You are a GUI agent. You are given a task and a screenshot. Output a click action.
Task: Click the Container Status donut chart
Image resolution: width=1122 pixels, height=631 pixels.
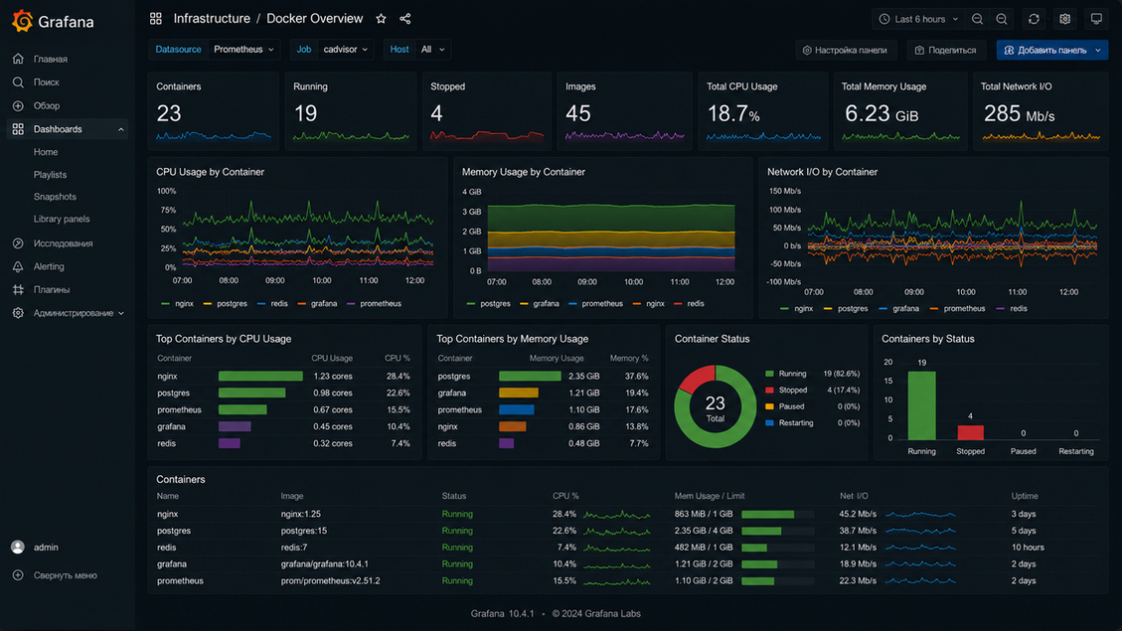click(715, 406)
